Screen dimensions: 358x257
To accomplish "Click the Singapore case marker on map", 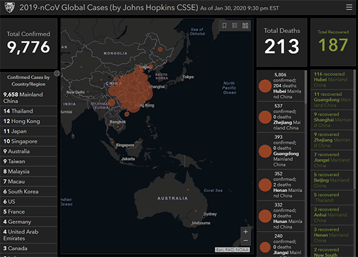I will tap(116, 148).
